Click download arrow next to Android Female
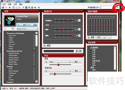The height and width of the screenshot is (90, 125). point(34,53)
